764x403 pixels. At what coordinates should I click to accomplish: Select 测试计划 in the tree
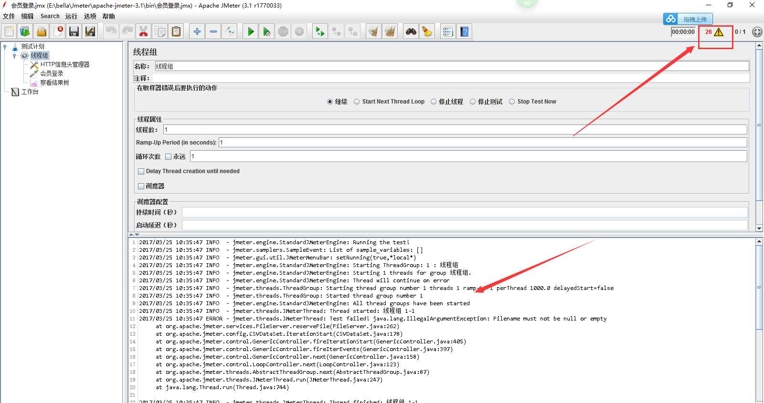pyautogui.click(x=32, y=46)
